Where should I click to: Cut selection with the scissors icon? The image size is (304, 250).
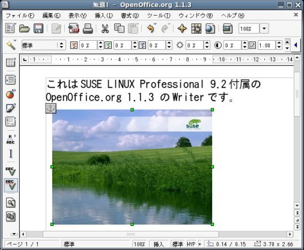point(105,28)
